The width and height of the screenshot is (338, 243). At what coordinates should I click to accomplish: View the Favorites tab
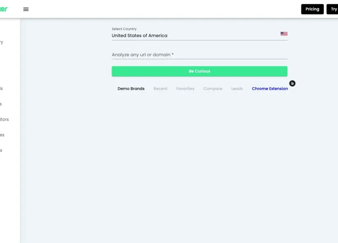pyautogui.click(x=185, y=89)
